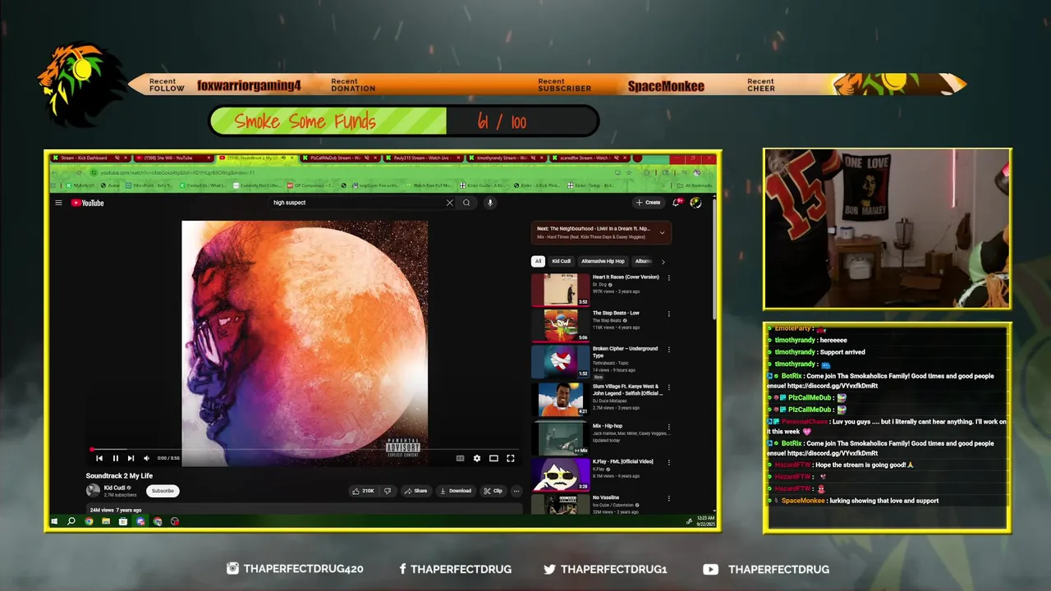Start voice search with the microphone
Image resolution: width=1051 pixels, height=591 pixels.
(x=490, y=203)
